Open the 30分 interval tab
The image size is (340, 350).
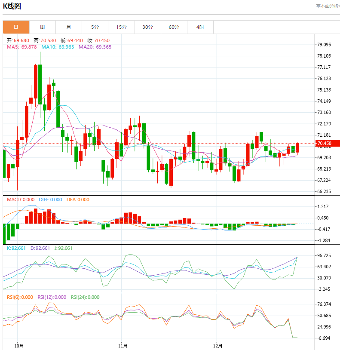pos(148,27)
